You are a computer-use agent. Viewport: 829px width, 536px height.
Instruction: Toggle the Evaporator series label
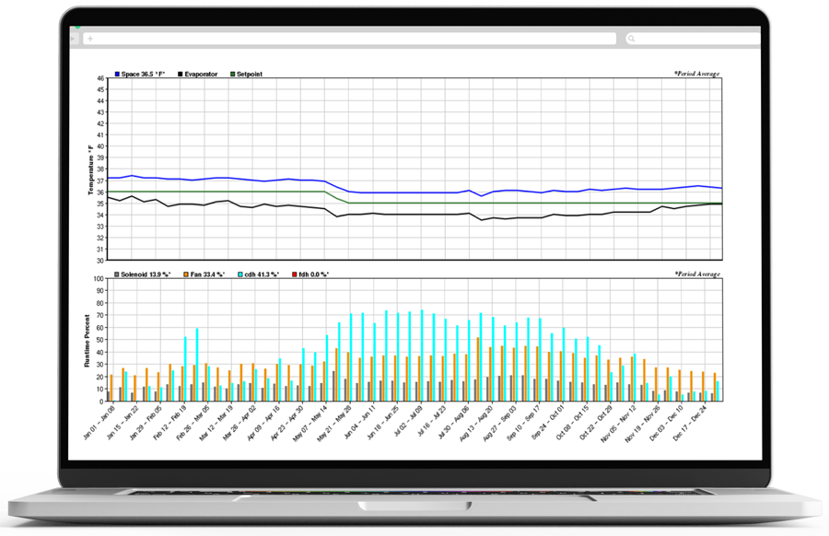tap(200, 74)
